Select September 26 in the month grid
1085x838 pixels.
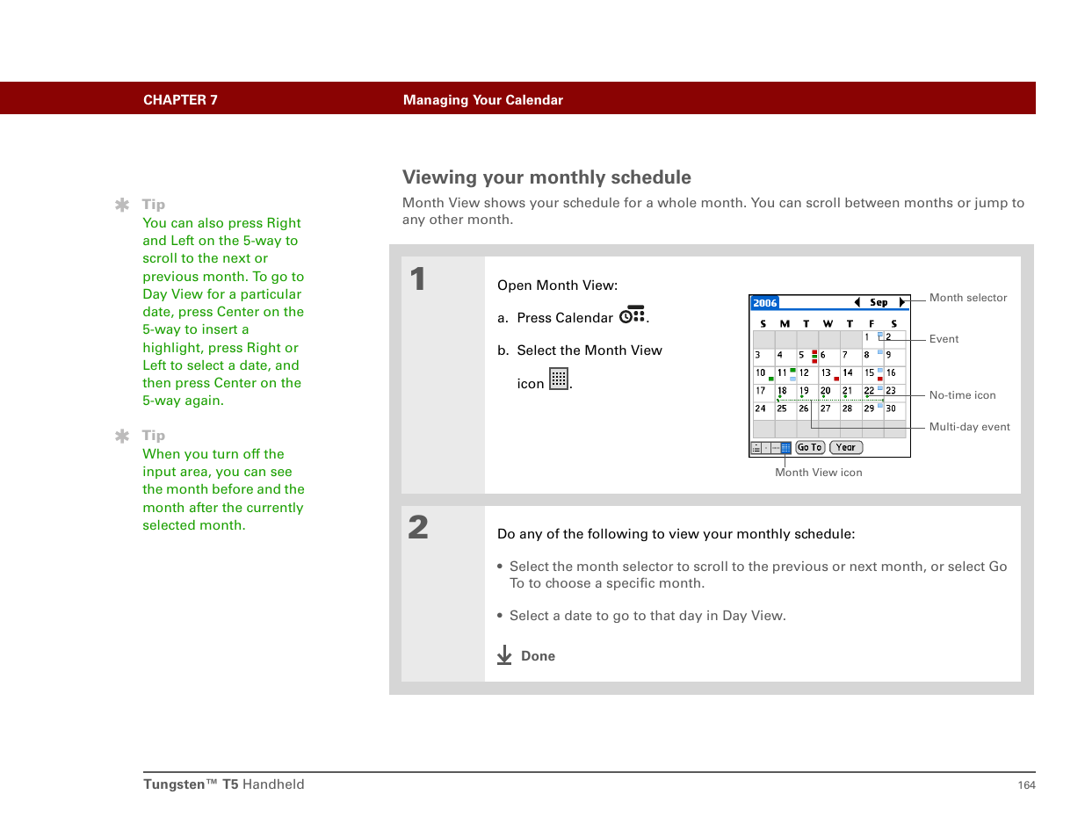tap(807, 410)
